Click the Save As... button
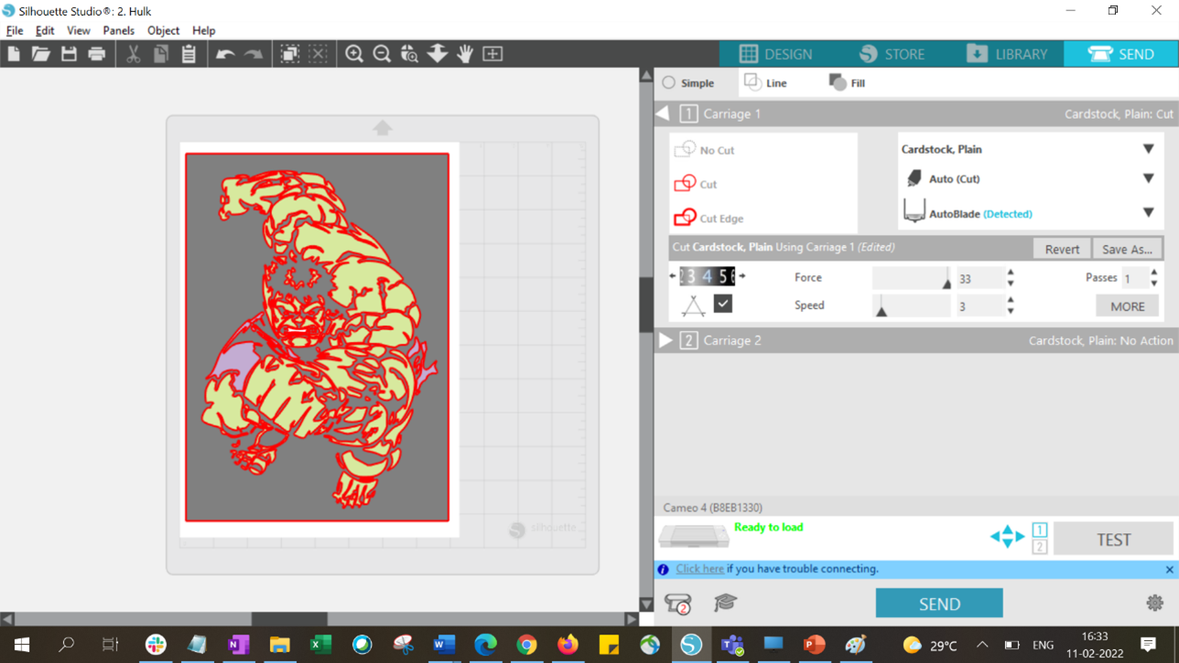Viewport: 1179px width, 663px height. 1127,249
